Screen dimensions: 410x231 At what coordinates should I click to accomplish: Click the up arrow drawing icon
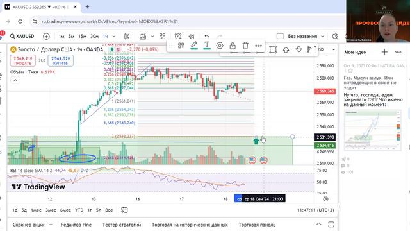286,50
